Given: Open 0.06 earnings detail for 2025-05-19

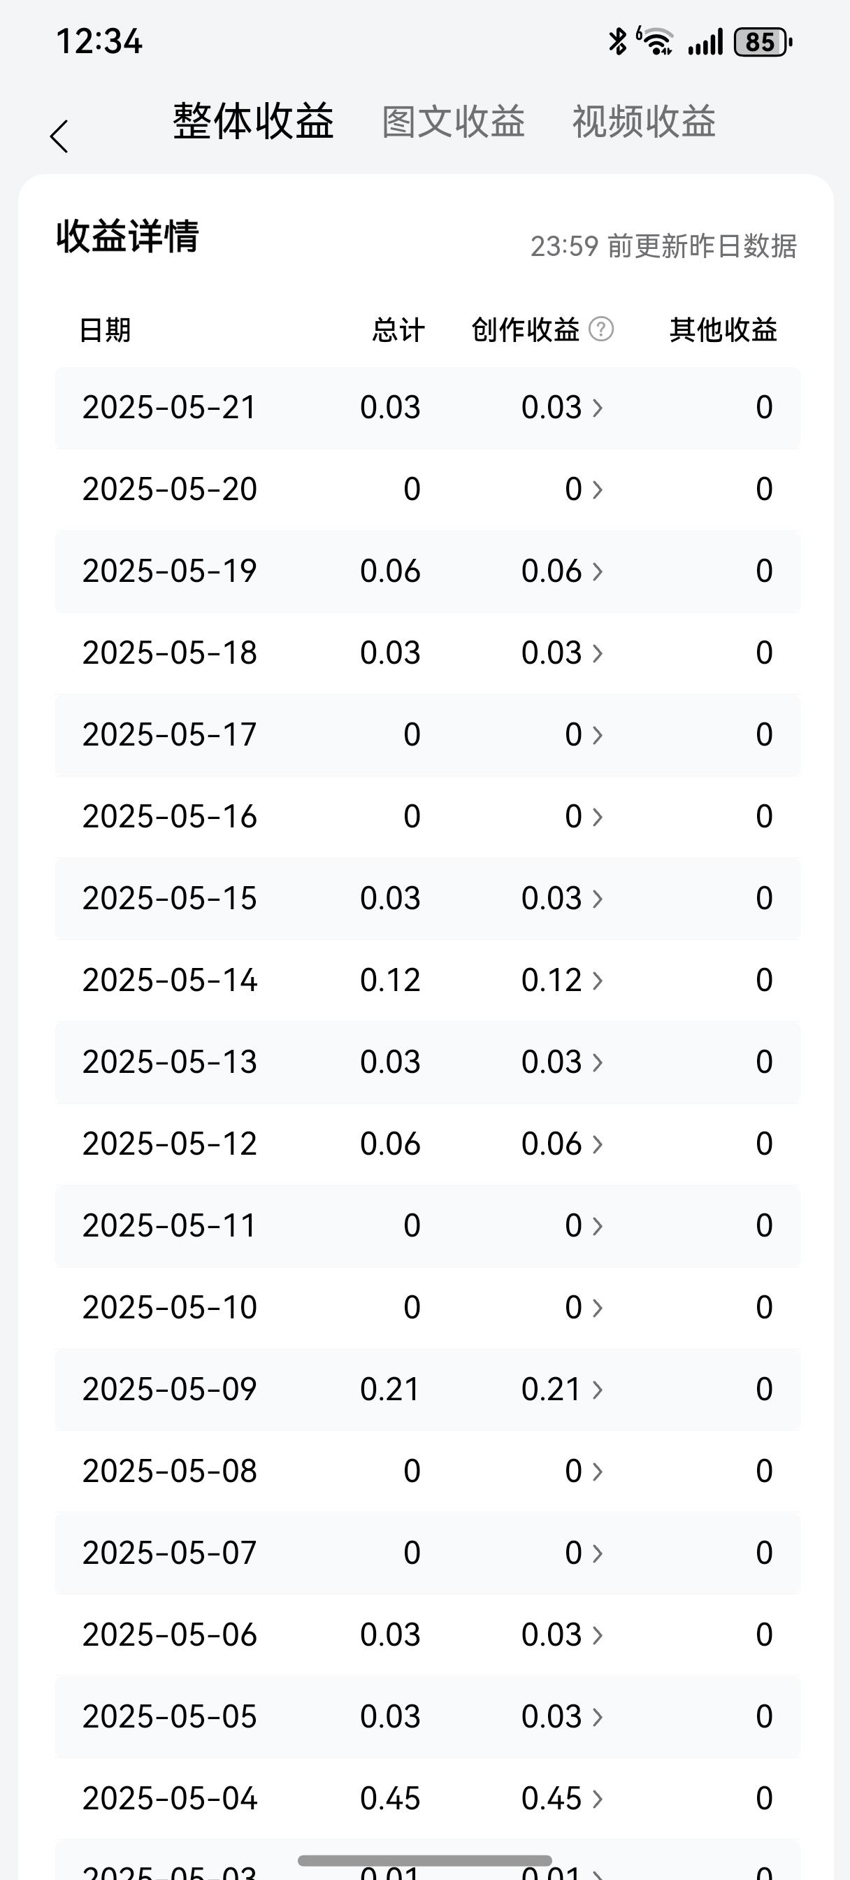Looking at the screenshot, I should pos(562,571).
